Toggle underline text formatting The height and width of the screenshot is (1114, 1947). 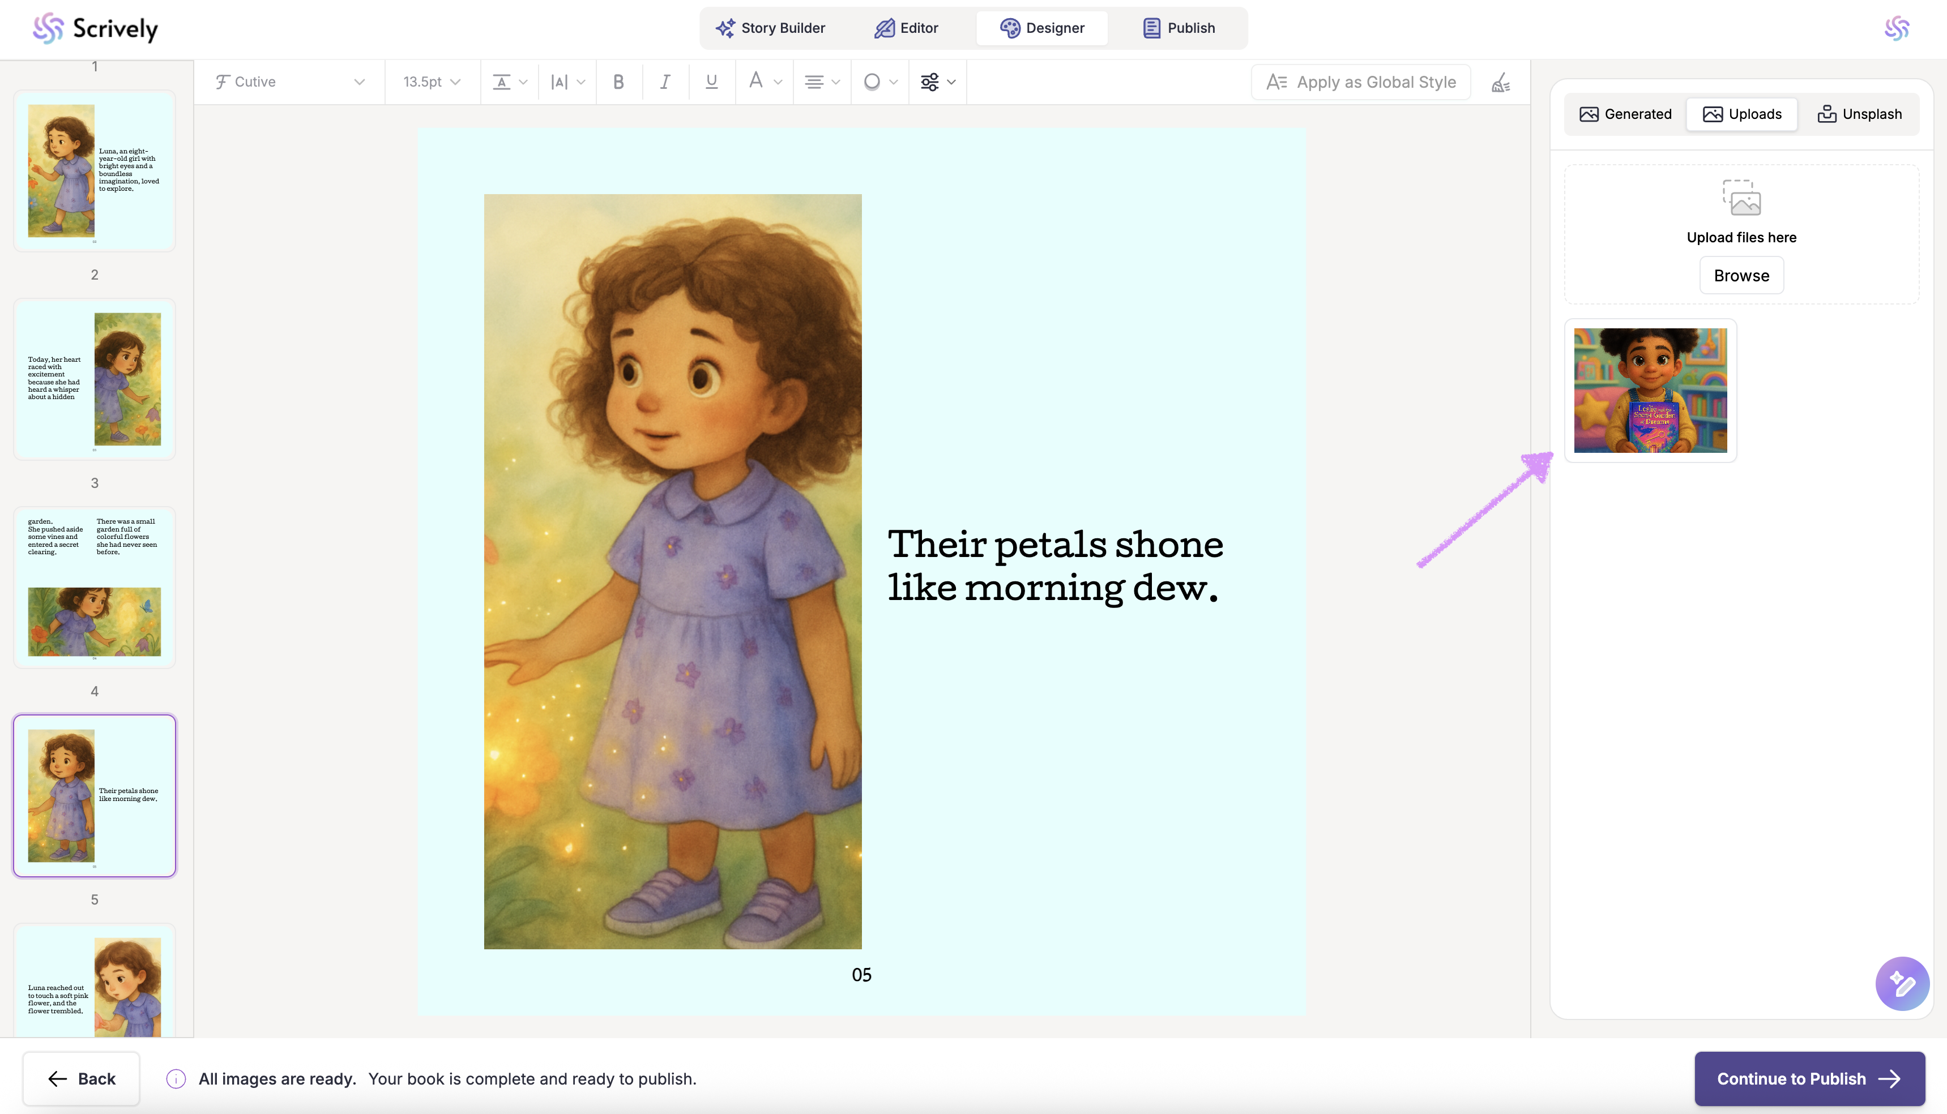pos(711,82)
